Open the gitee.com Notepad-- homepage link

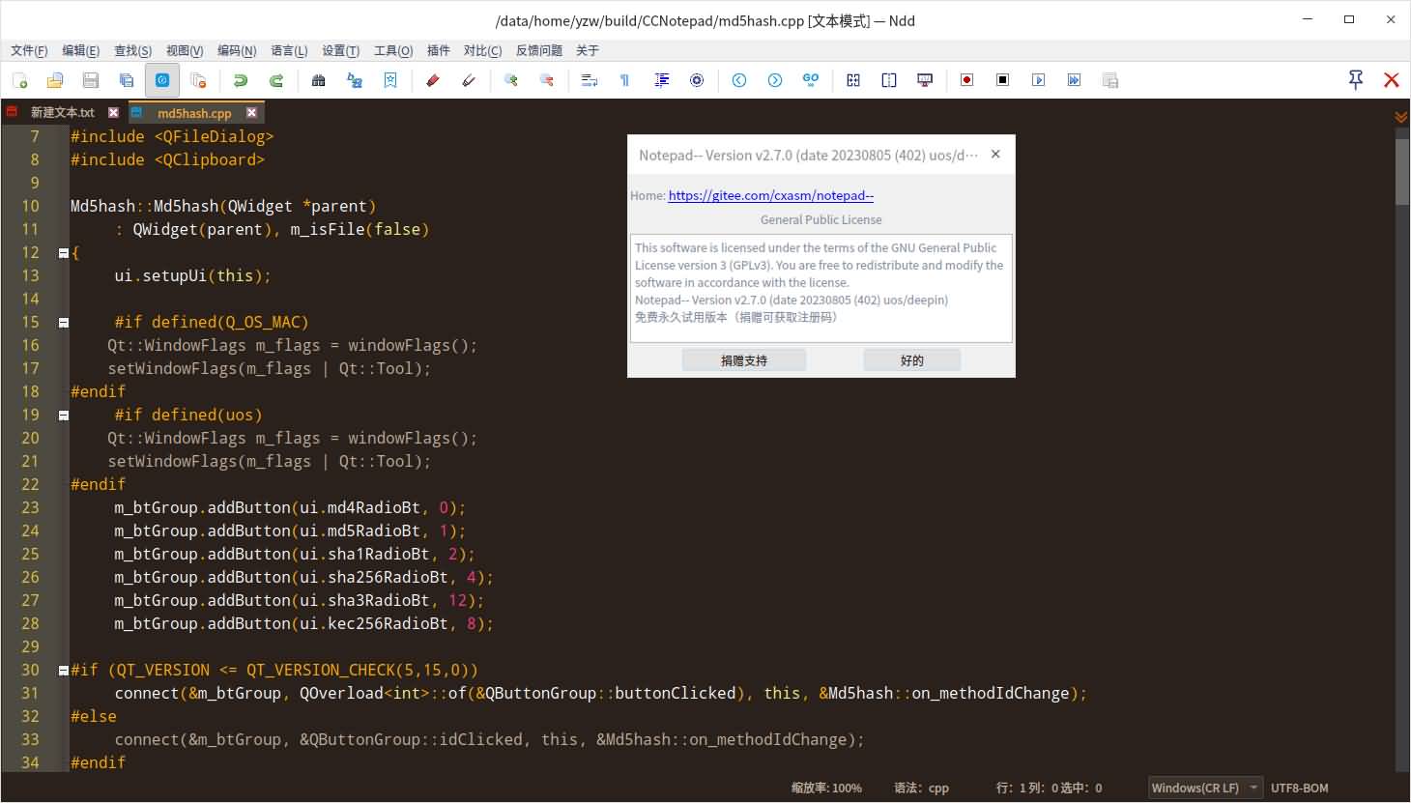tap(770, 195)
